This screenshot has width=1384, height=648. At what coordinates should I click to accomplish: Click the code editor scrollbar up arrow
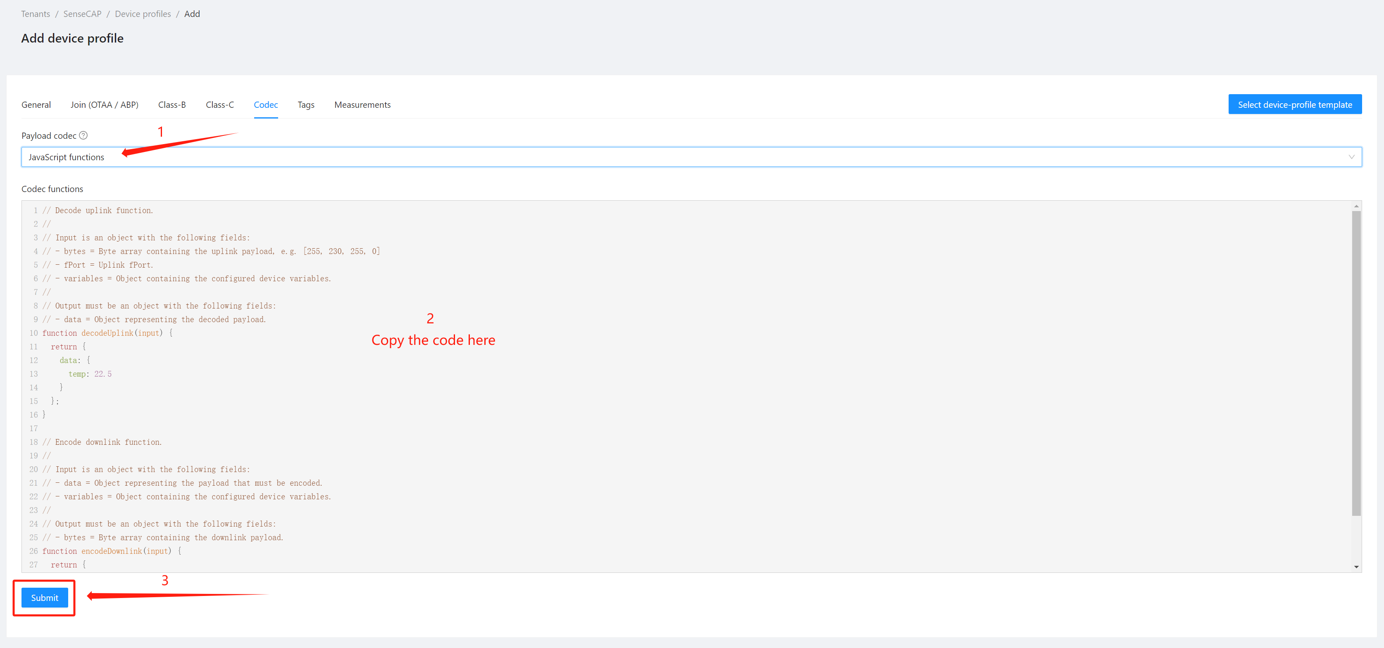(x=1356, y=206)
